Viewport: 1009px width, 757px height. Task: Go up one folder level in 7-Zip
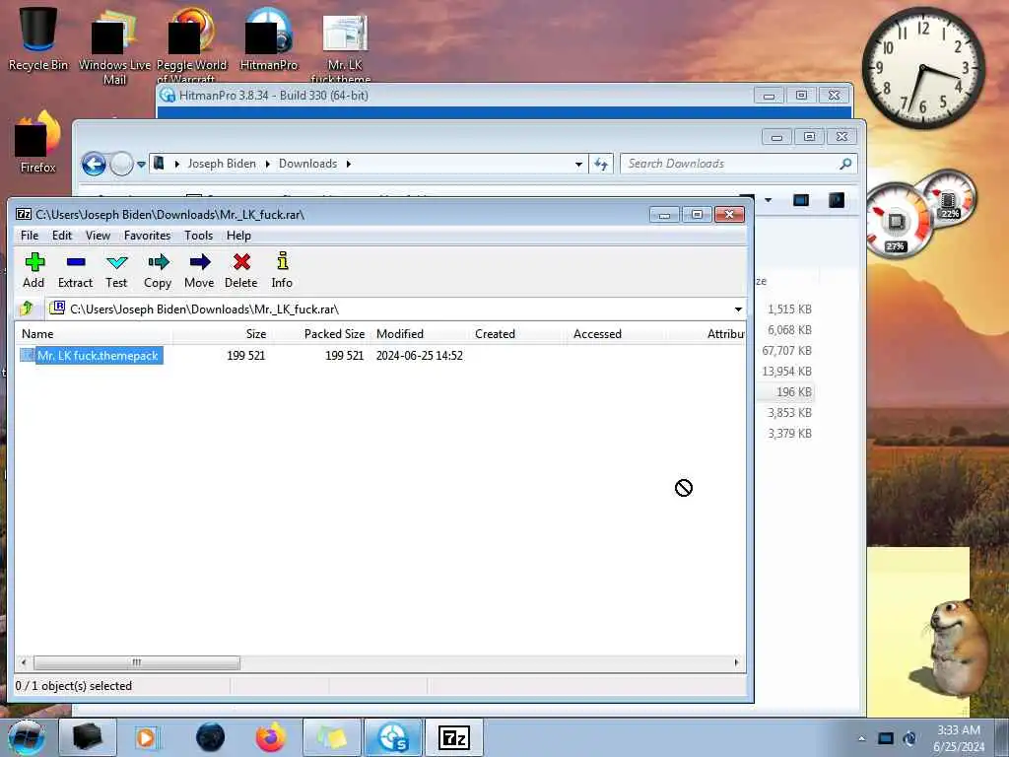click(x=27, y=309)
